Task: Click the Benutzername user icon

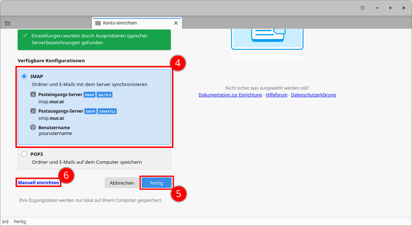Action: click(34, 127)
